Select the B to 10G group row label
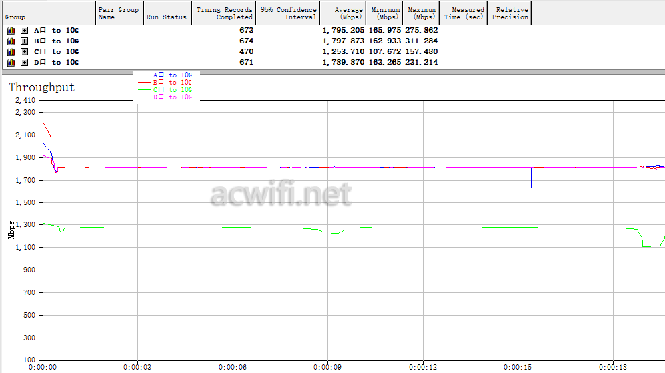665x373 pixels. coord(57,41)
